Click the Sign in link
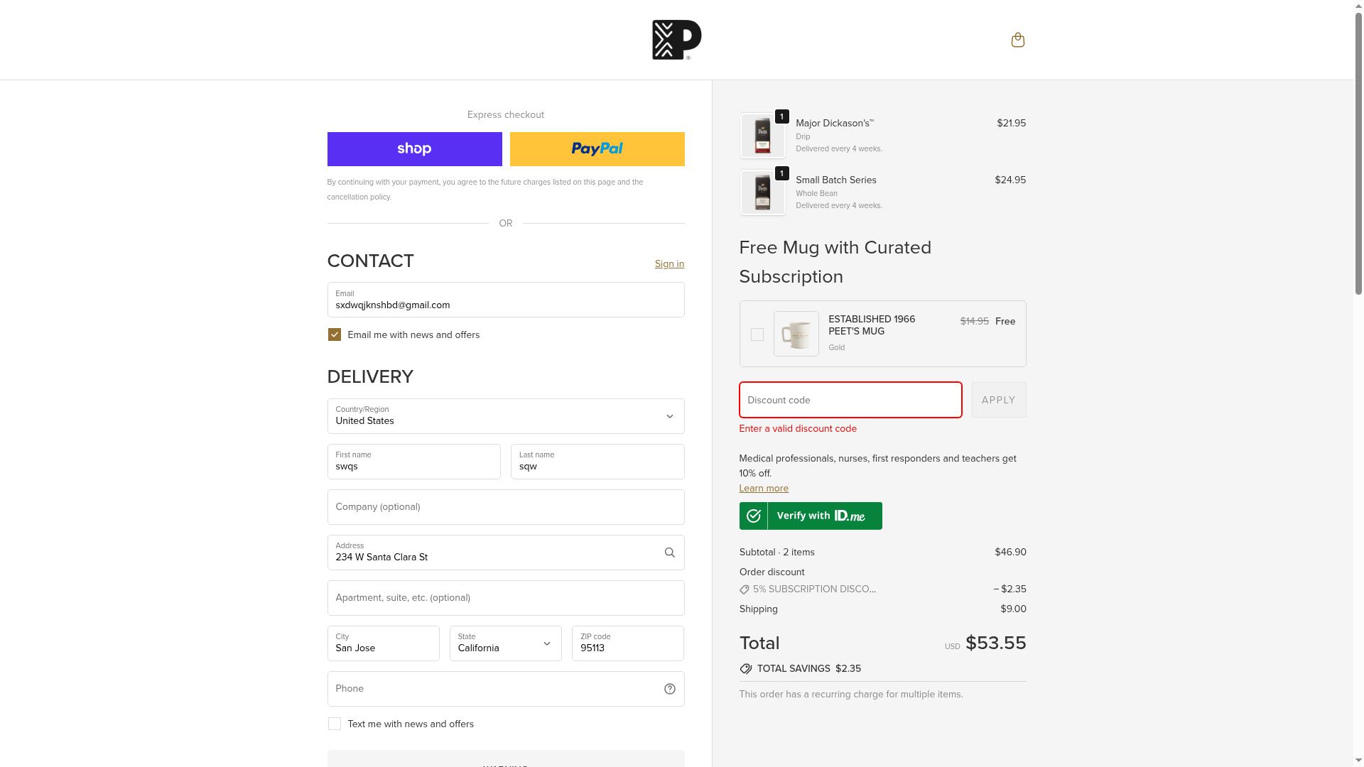Screen dimensions: 1364x767 669,264
